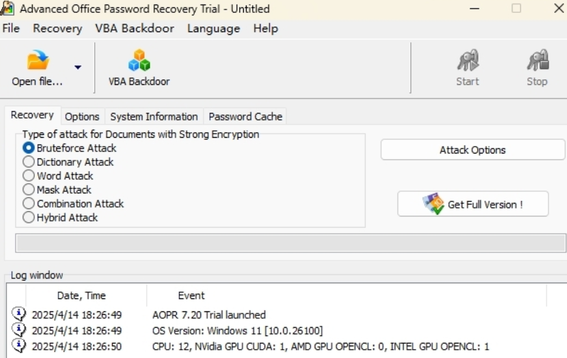Switch to the Password Cache tab
The height and width of the screenshot is (358, 567).
[245, 116]
